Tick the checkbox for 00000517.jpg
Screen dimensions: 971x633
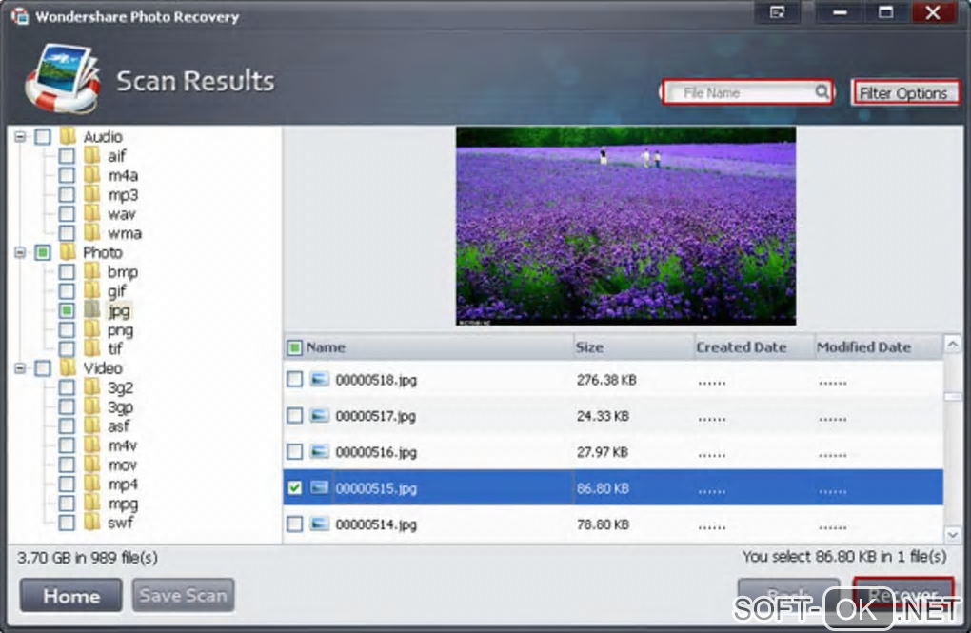pyautogui.click(x=295, y=415)
